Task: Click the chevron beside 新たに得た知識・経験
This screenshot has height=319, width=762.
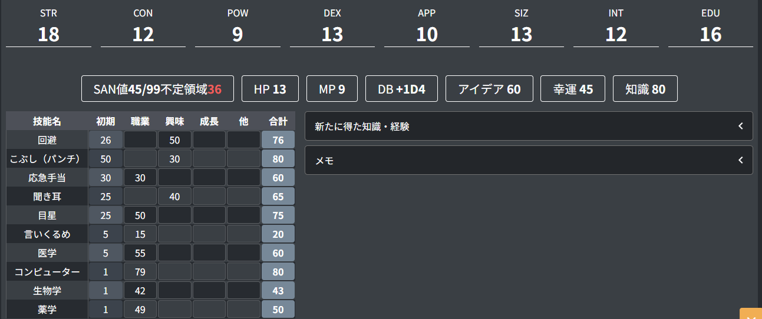Action: [740, 126]
